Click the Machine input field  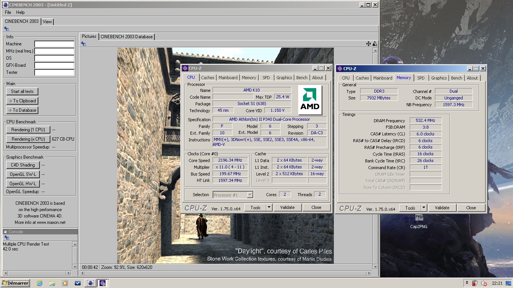(54, 44)
